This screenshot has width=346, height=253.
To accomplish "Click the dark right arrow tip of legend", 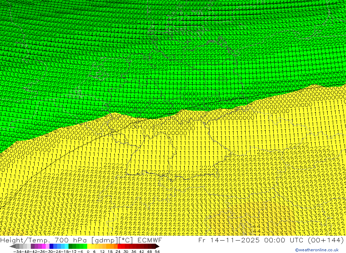I will (157, 246).
